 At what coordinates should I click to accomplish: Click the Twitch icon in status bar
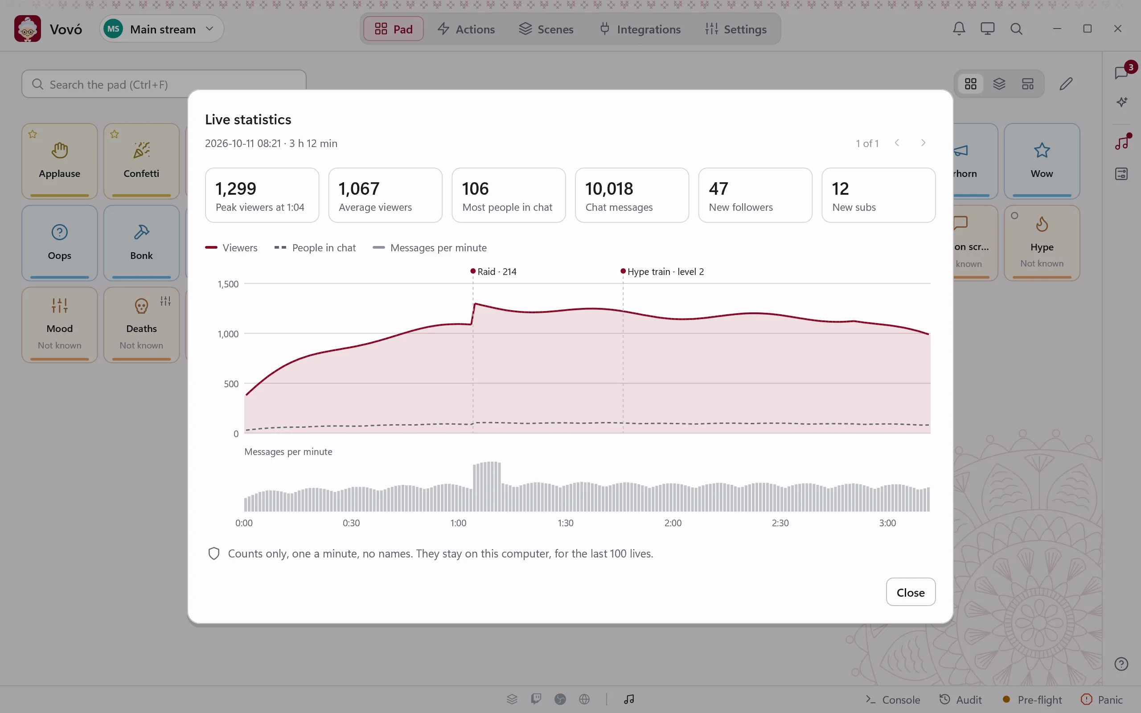[x=536, y=699]
